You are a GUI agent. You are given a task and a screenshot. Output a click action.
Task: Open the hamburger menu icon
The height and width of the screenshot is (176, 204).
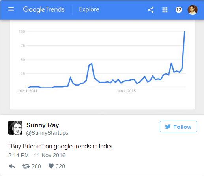(11, 9)
